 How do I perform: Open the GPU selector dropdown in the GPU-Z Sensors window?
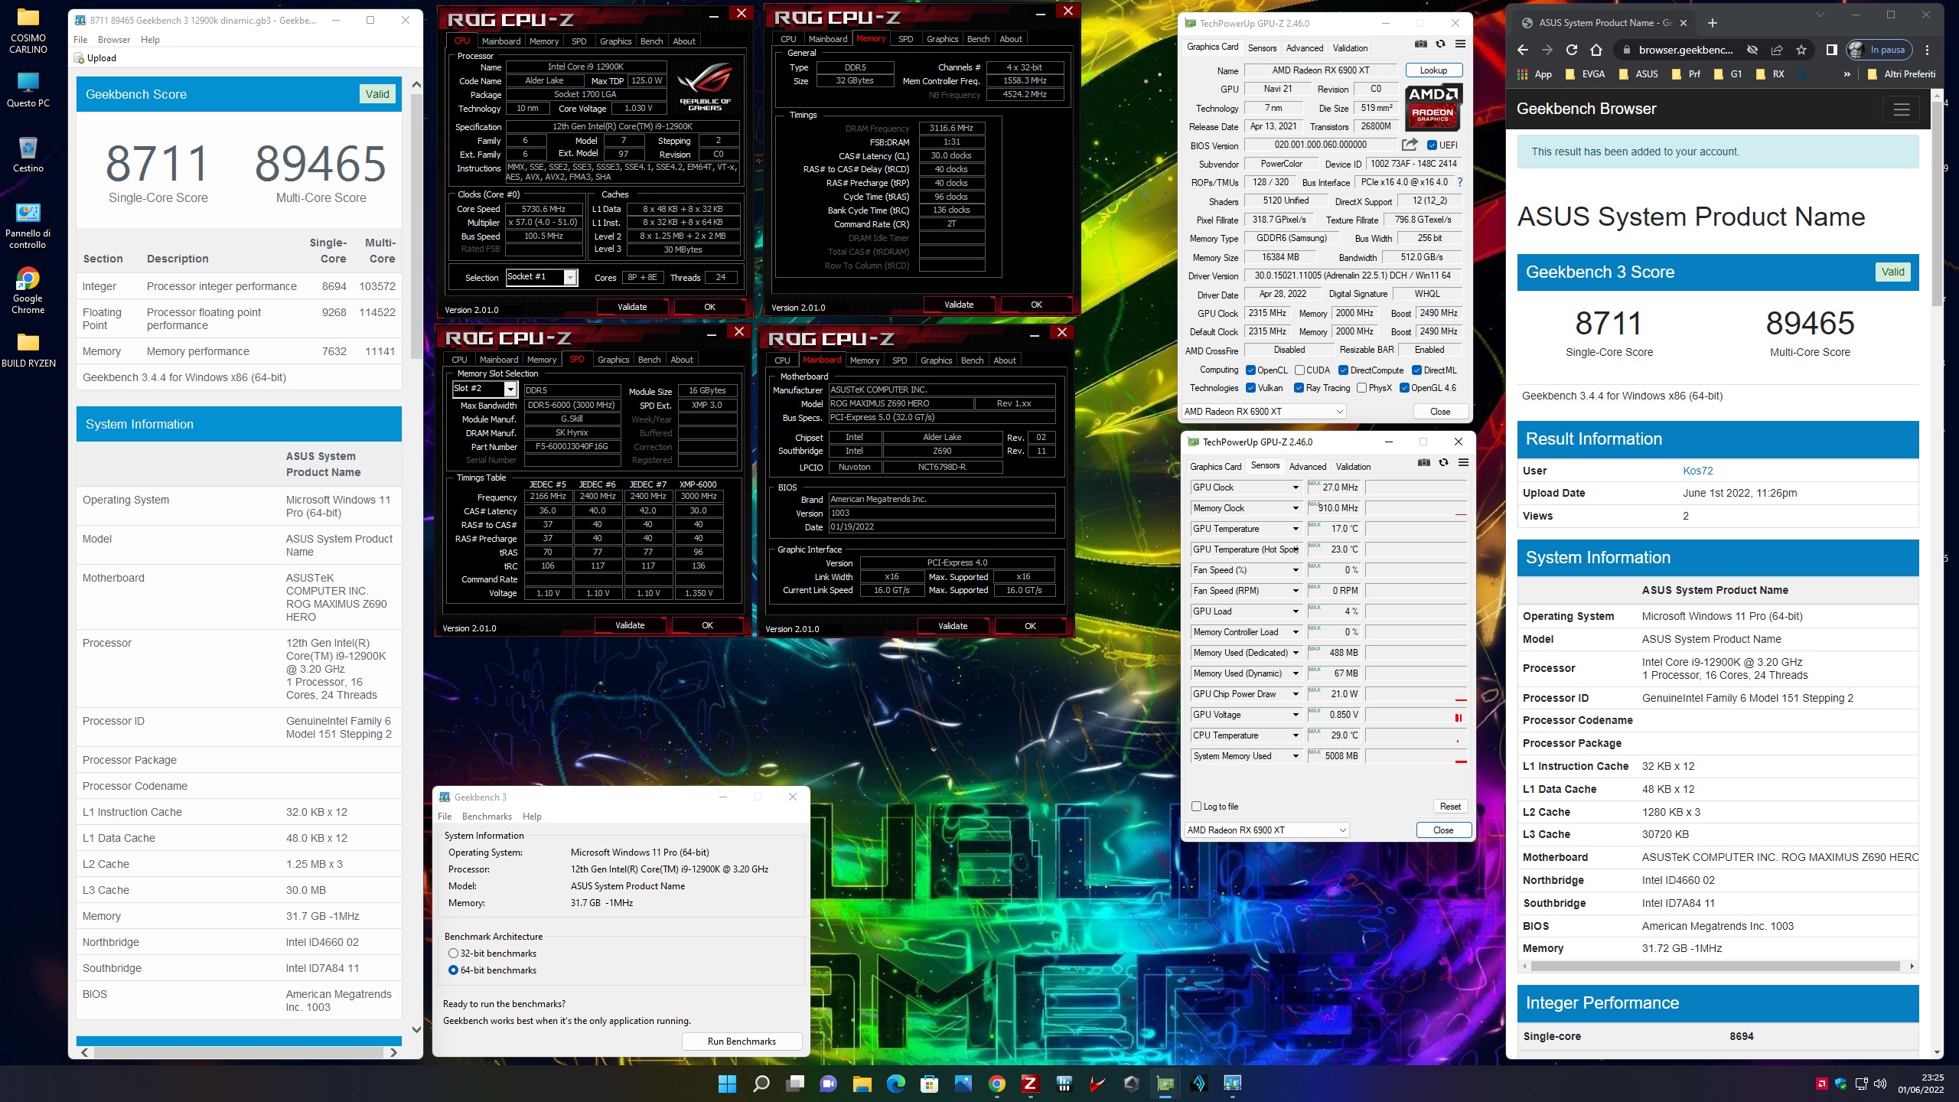tap(1266, 830)
